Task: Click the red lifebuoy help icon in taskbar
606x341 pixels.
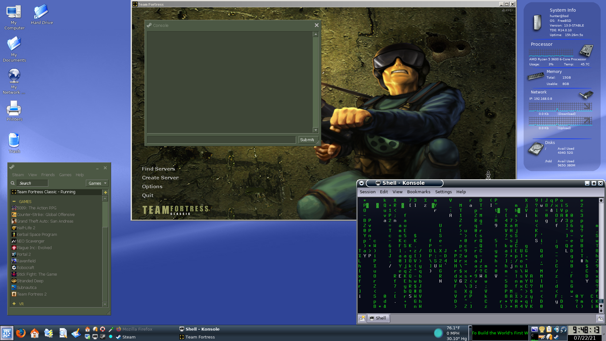Action: (x=103, y=329)
